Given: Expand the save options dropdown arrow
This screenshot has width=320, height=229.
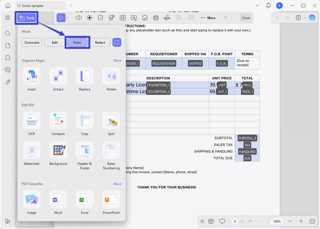Looking at the screenshot, I should (x=305, y=18).
